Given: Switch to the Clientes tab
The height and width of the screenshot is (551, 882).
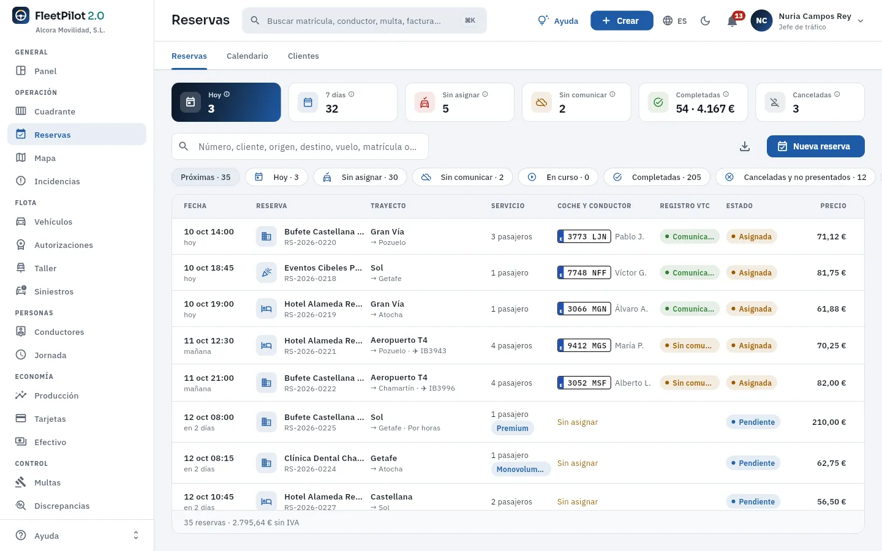Looking at the screenshot, I should click(x=303, y=56).
